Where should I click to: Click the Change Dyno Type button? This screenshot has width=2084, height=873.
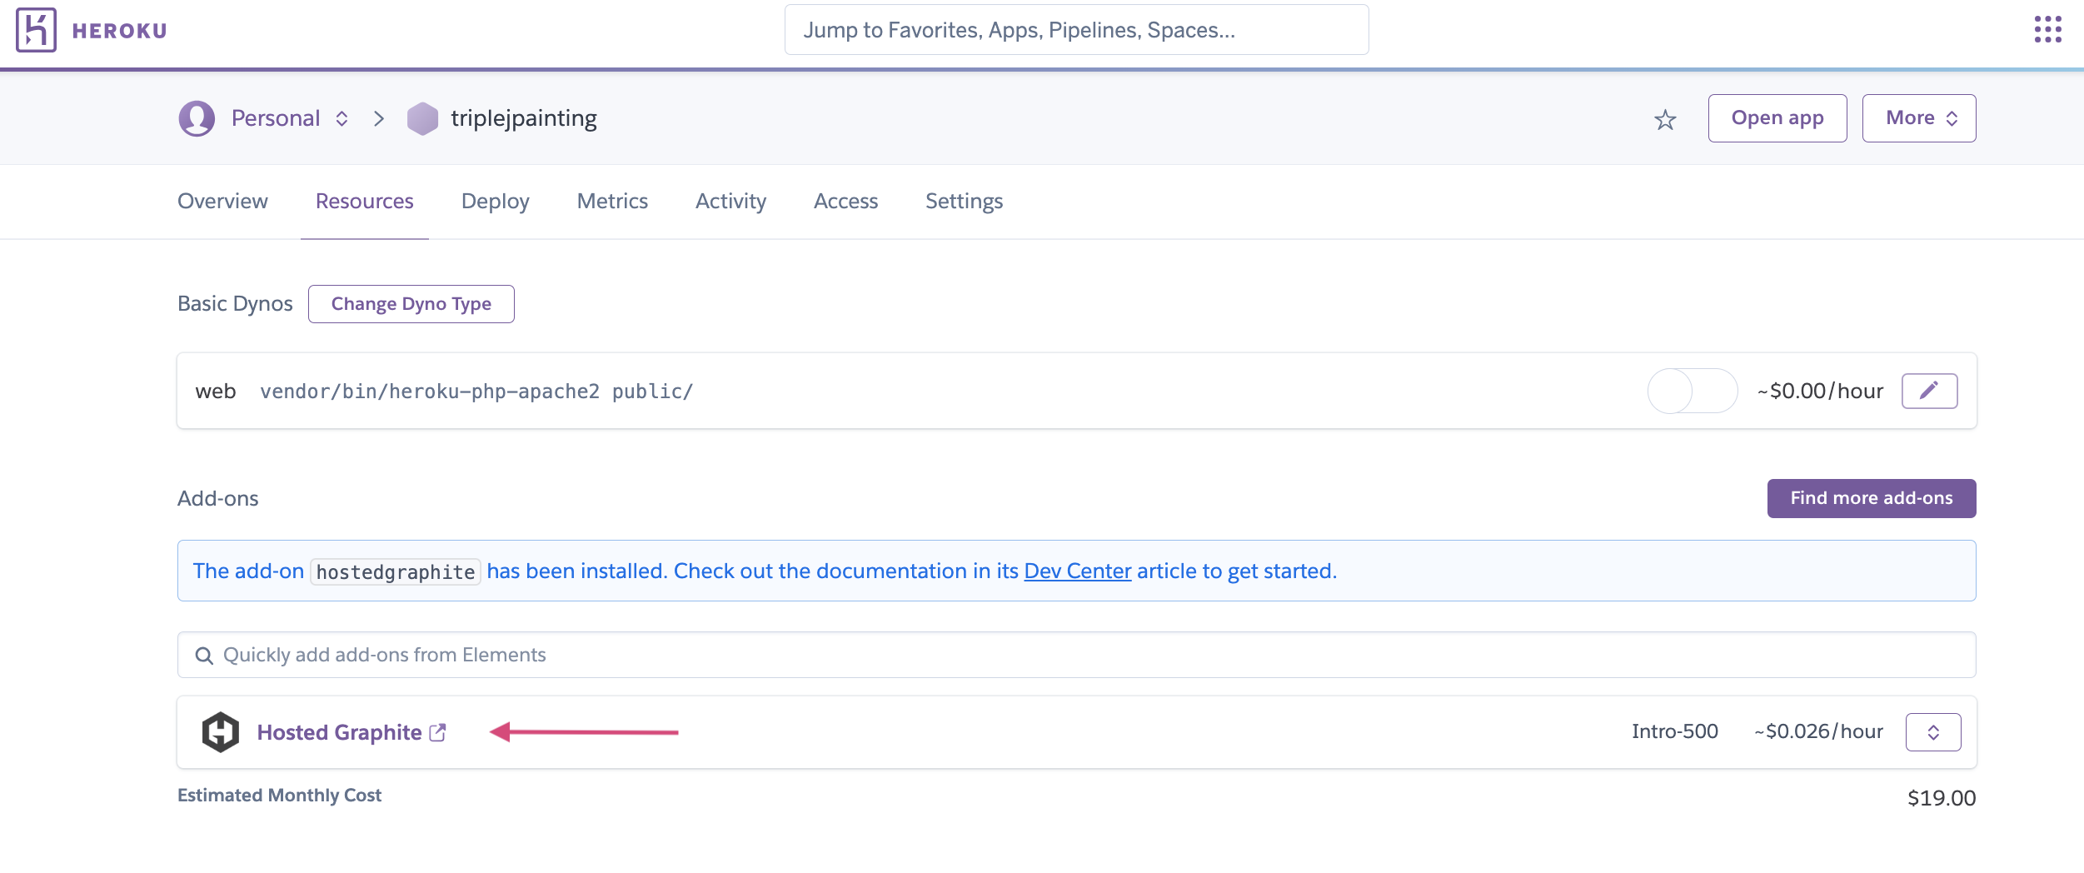[411, 303]
